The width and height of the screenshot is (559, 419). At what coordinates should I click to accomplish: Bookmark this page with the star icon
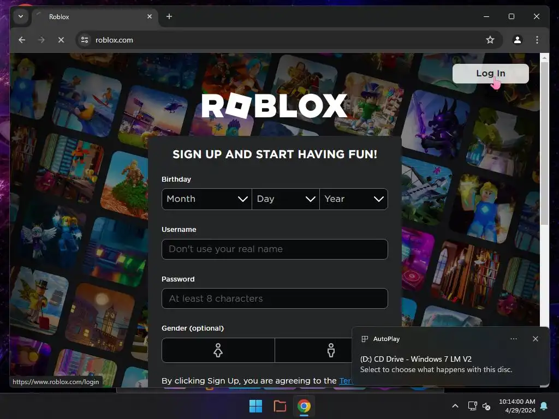(490, 40)
